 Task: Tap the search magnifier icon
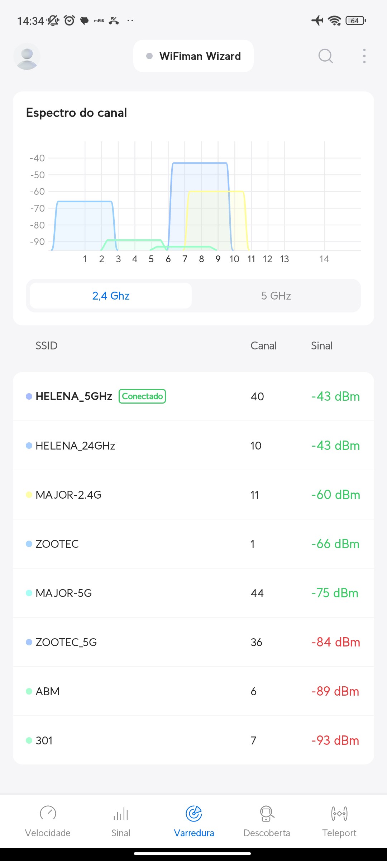pos(325,56)
